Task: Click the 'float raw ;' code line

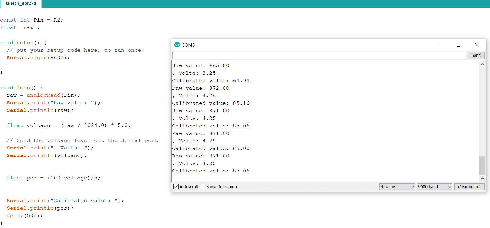Action: [20, 27]
